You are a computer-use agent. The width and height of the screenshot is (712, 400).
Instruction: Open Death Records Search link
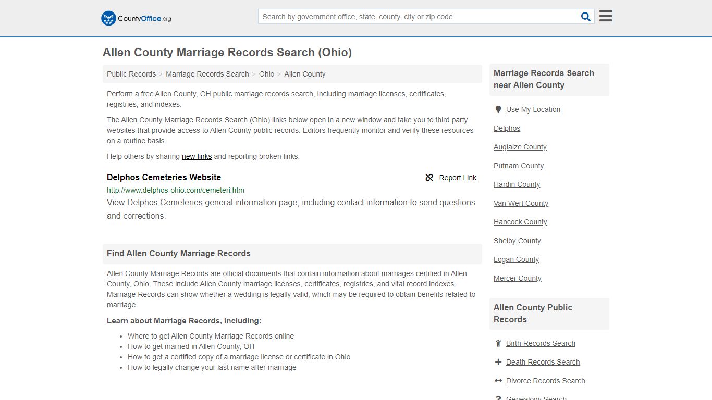point(543,362)
